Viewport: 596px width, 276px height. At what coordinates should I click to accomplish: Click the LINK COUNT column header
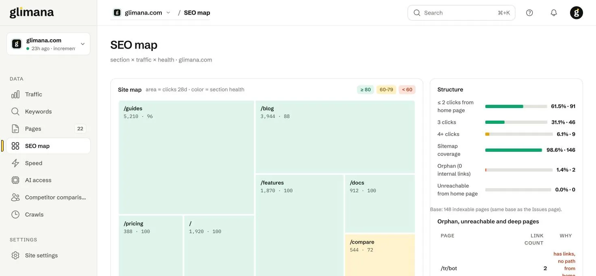tap(534, 239)
